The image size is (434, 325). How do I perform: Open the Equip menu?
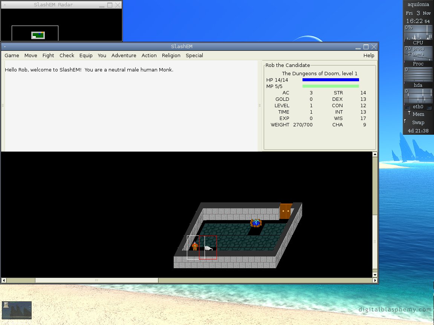point(86,55)
